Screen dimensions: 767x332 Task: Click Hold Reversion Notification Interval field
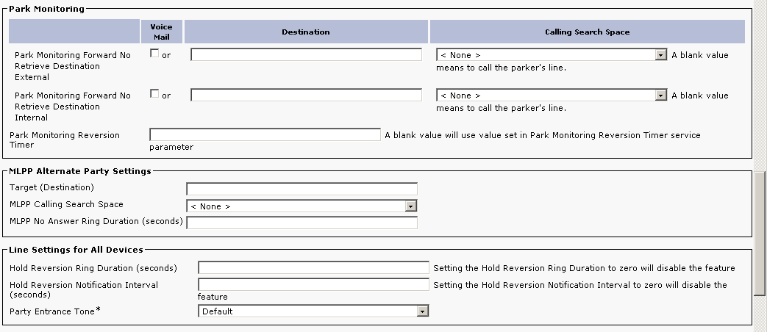[x=313, y=284]
